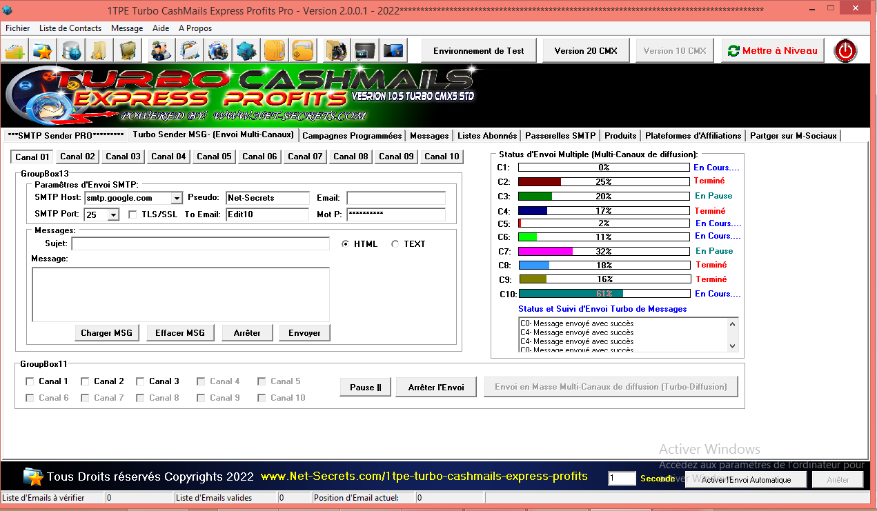
Task: Switch to the Campagnes Programmées tab
Action: tap(352, 136)
